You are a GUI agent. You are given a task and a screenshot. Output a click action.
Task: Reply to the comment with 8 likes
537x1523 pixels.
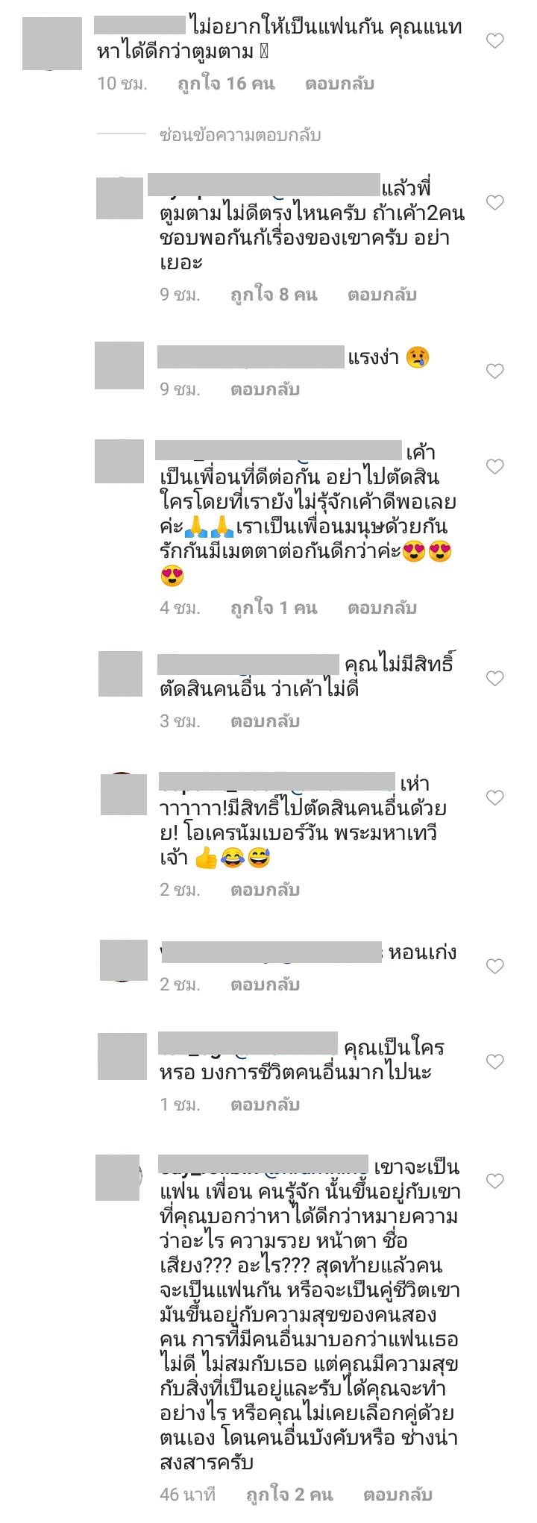click(382, 295)
